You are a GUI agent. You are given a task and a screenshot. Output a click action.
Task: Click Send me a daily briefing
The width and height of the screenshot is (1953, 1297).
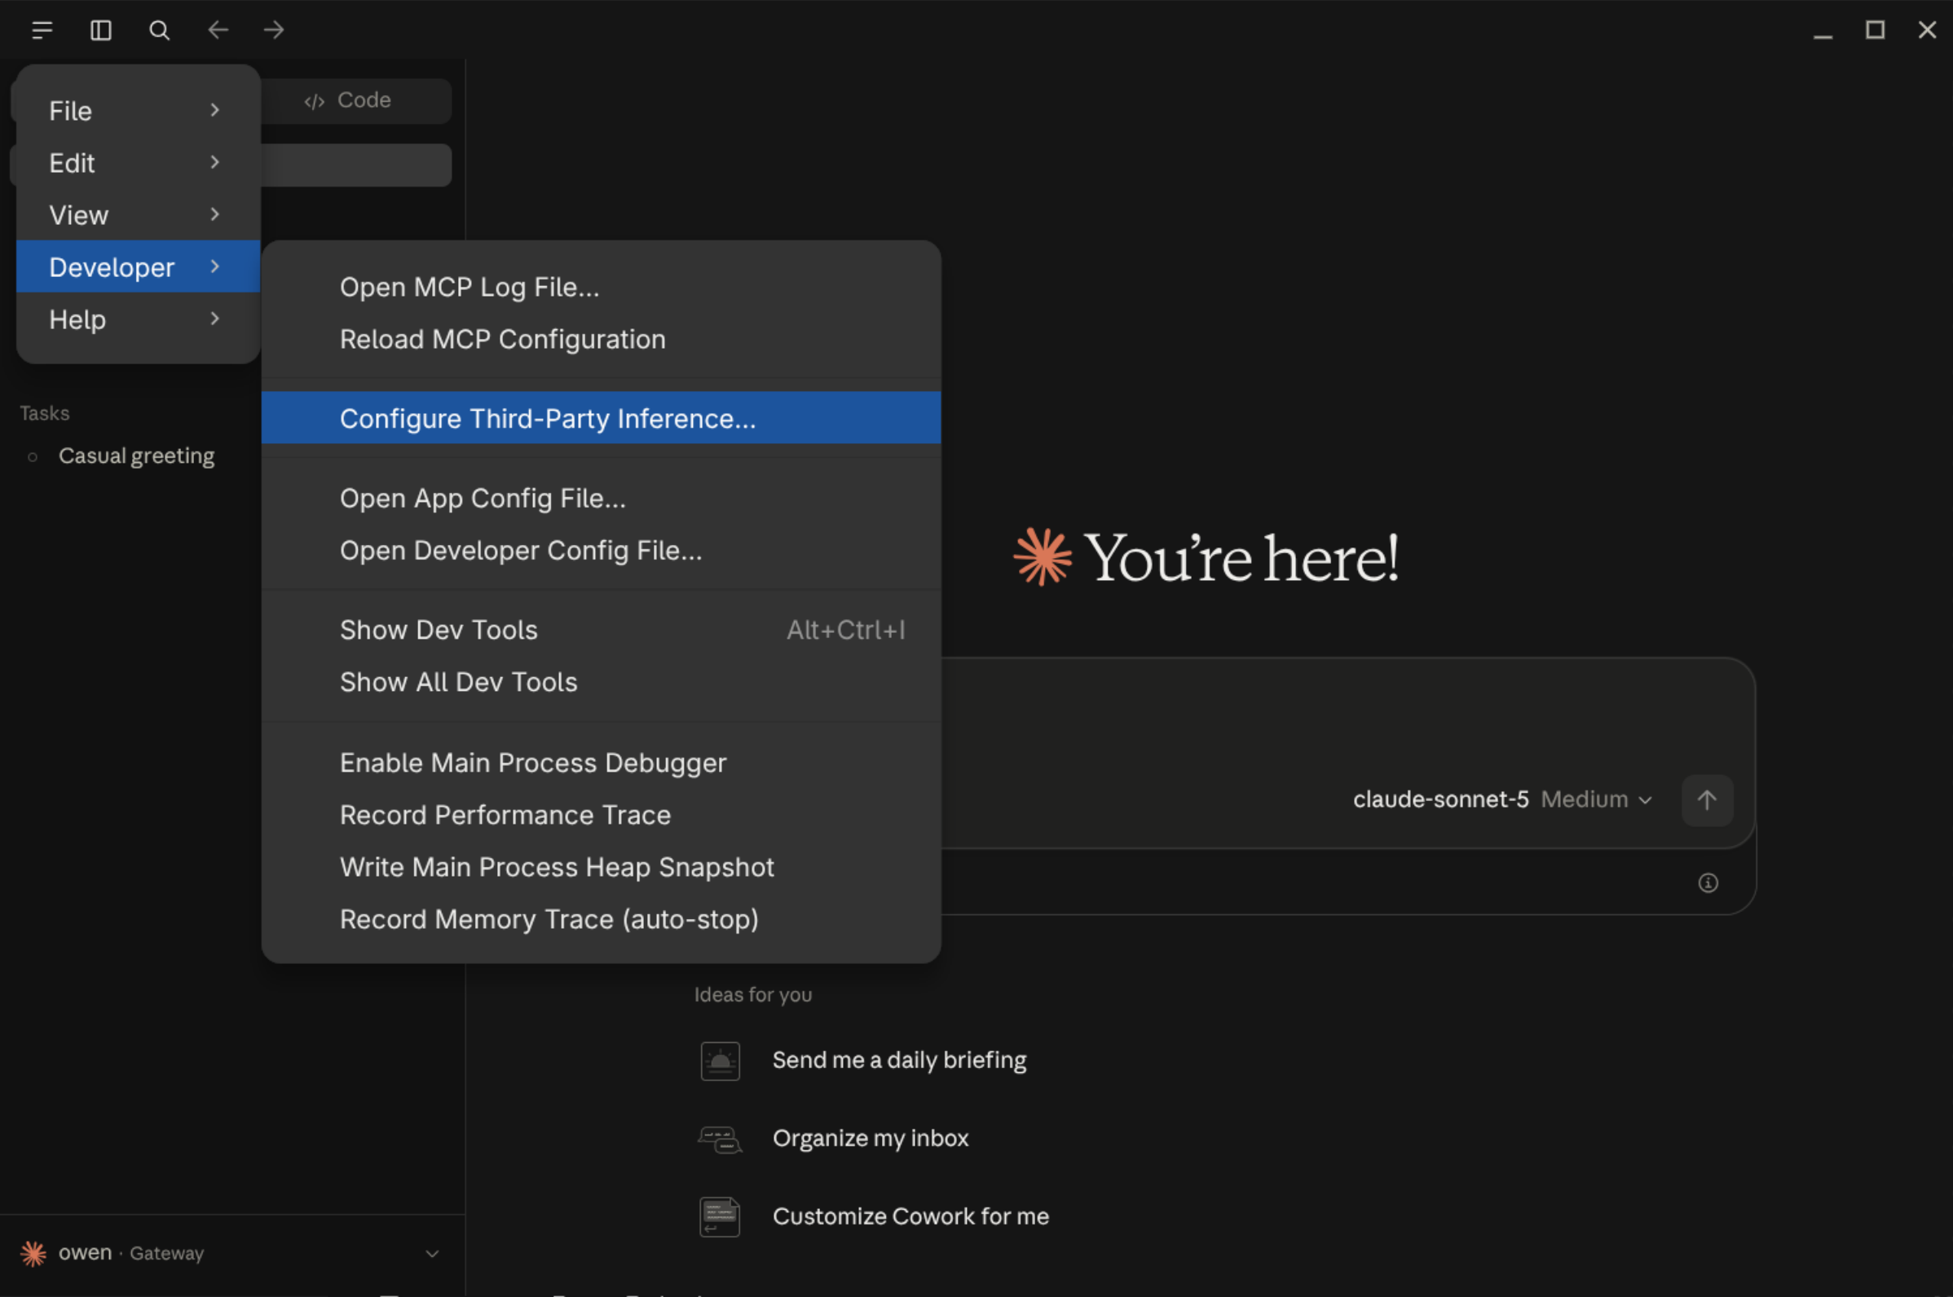[900, 1061]
